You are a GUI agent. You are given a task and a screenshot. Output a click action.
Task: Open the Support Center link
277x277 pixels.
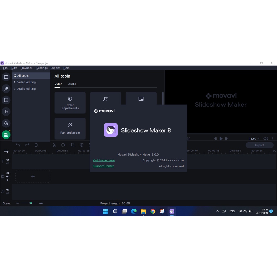tap(103, 166)
